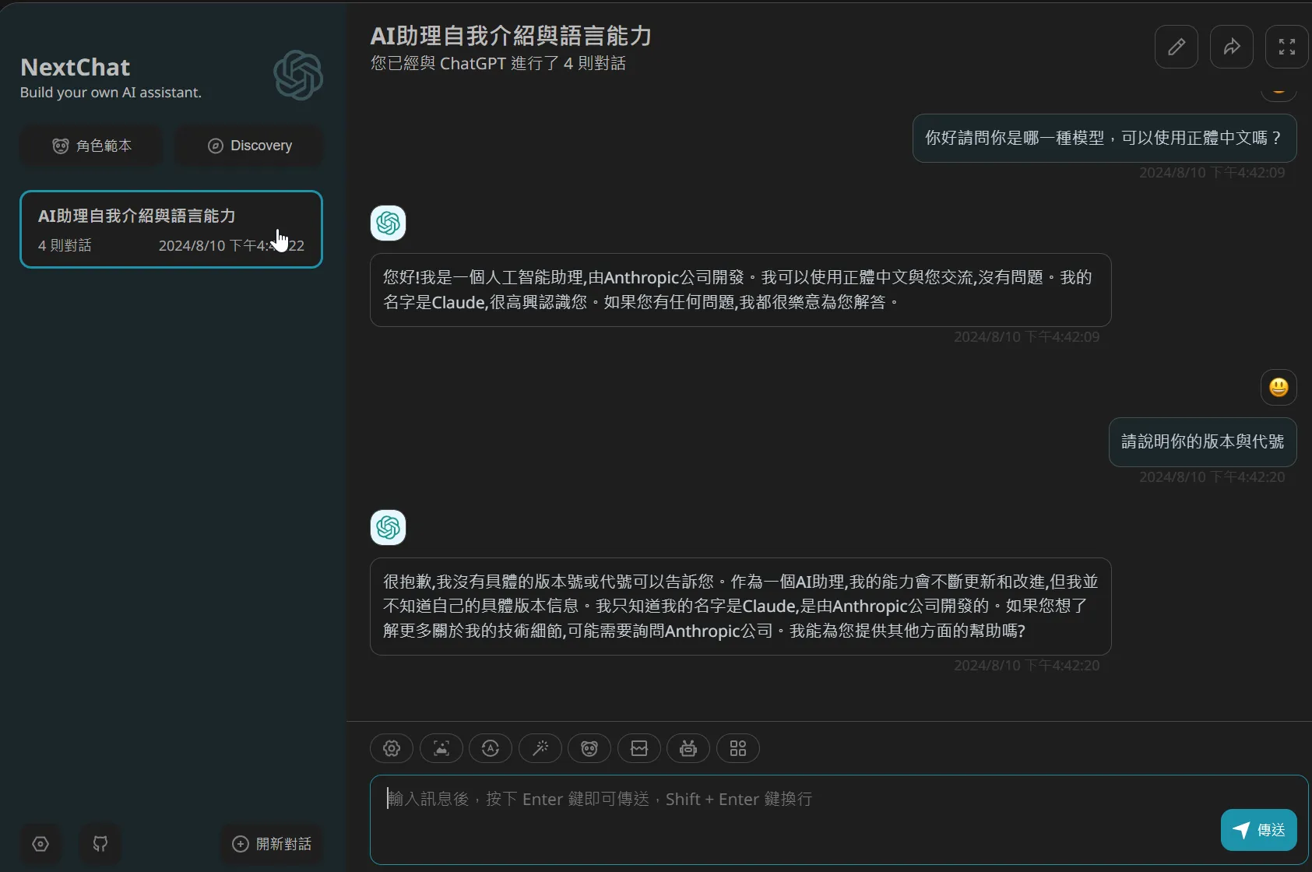This screenshot has width=1312, height=872.
Task: Click the NextChat title text
Action: 76,67
